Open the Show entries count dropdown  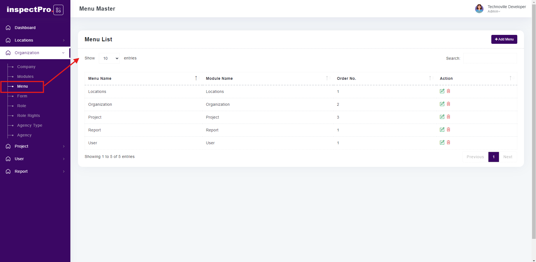109,58
